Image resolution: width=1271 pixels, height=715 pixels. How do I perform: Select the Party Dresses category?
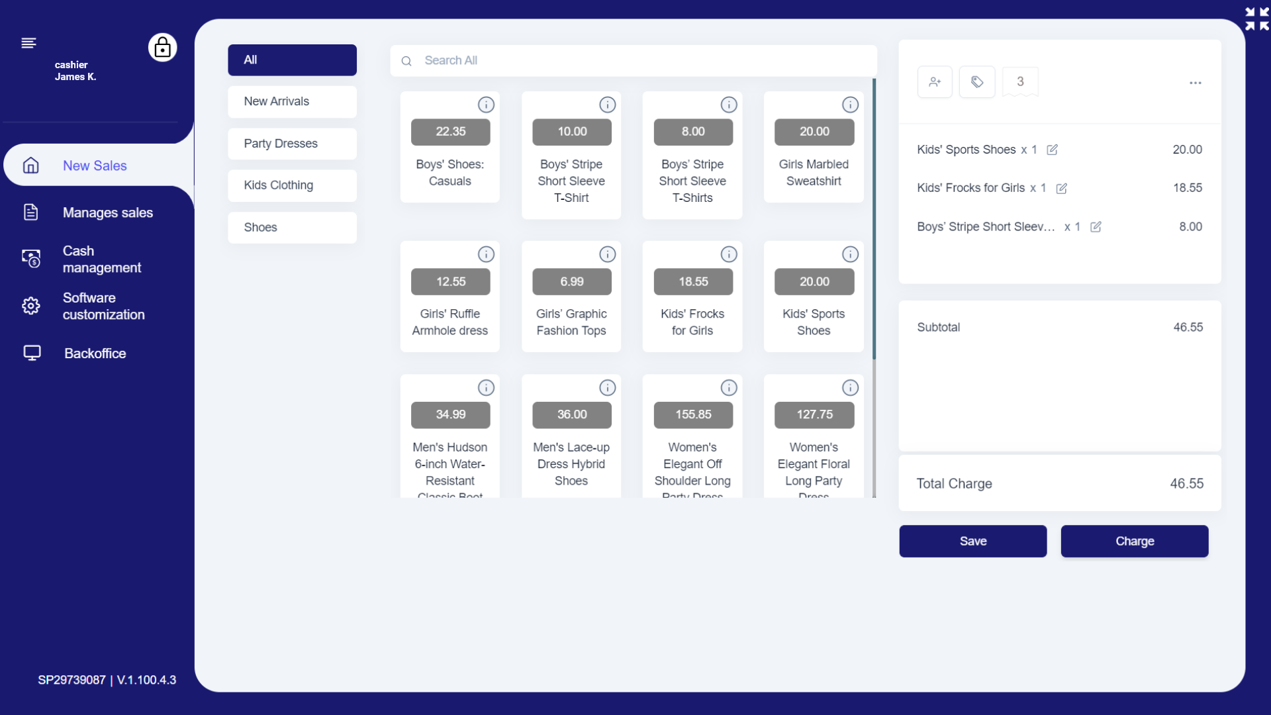292,144
